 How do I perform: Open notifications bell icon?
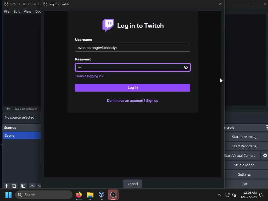click(261, 195)
